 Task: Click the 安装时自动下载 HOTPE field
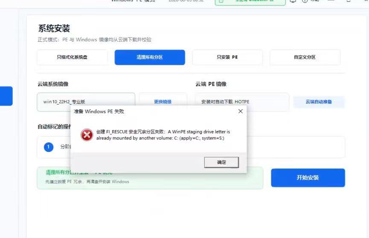[242, 102]
